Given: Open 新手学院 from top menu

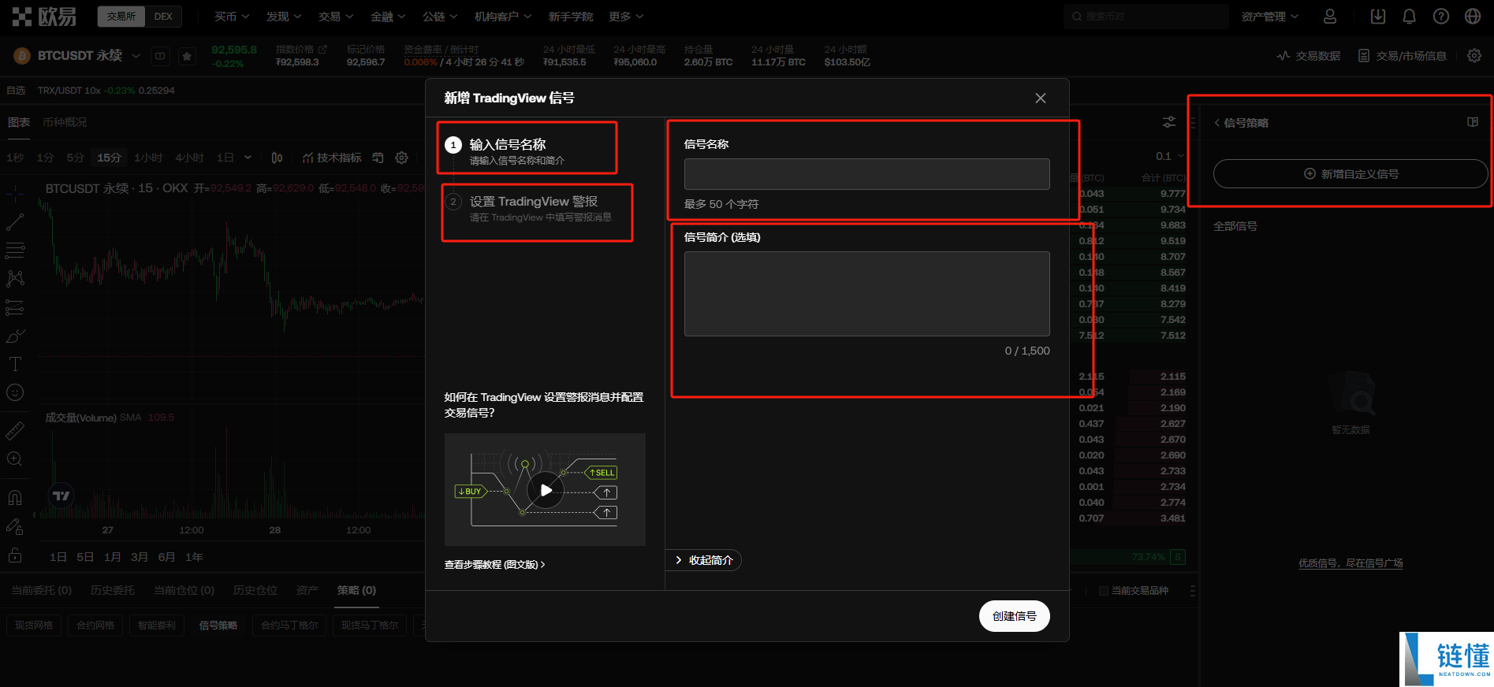Looking at the screenshot, I should coord(571,17).
